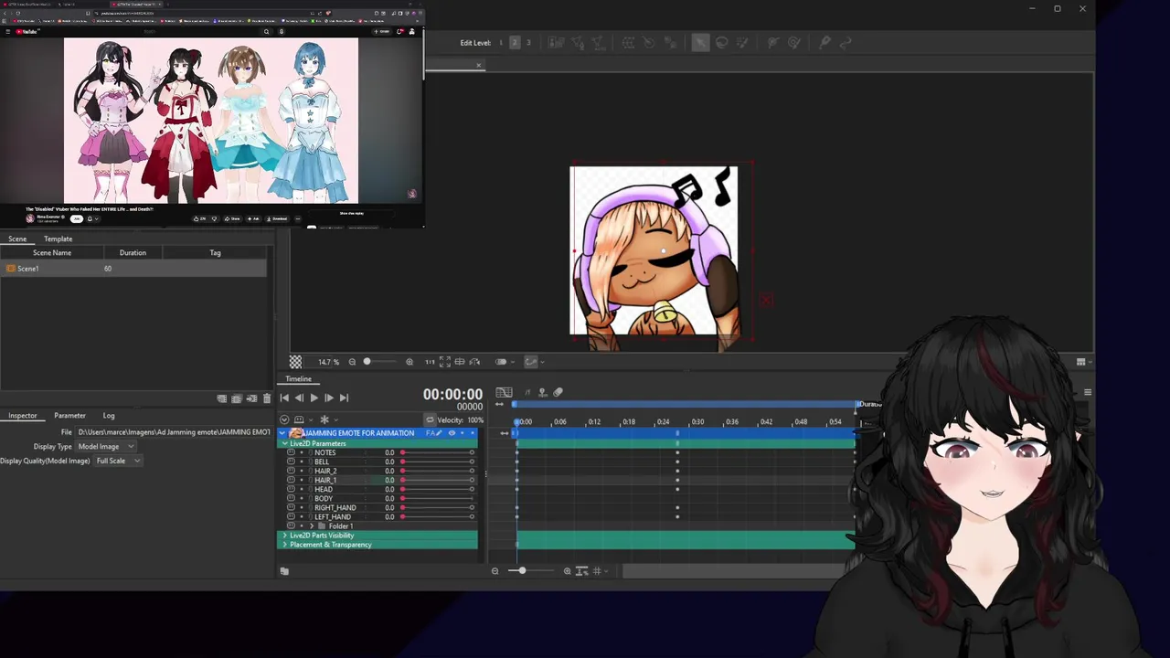Close the open document tab
This screenshot has width=1170, height=658.
click(x=478, y=66)
